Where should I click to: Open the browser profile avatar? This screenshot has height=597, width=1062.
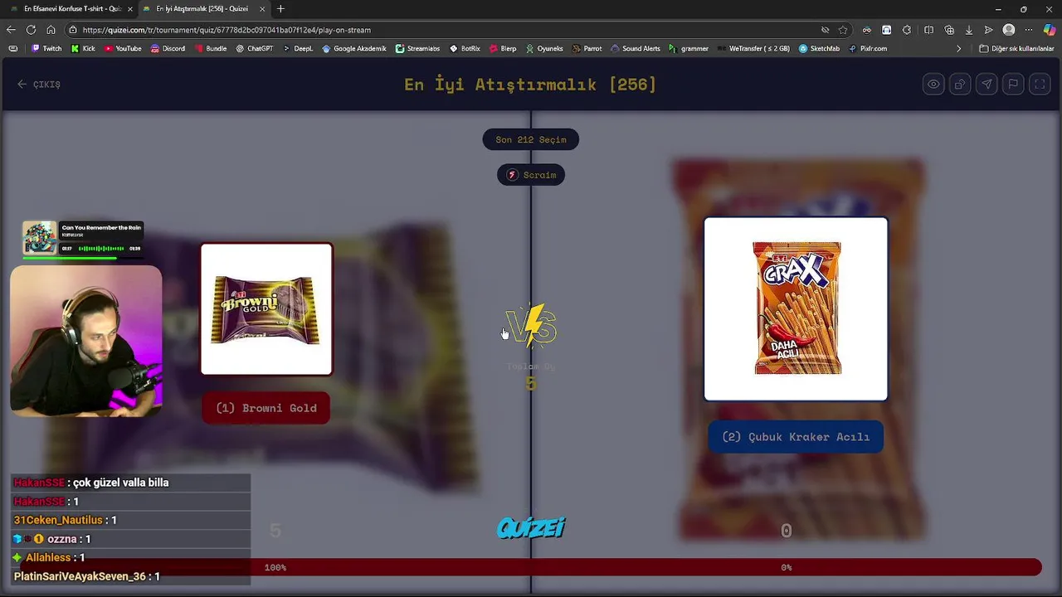point(1009,30)
